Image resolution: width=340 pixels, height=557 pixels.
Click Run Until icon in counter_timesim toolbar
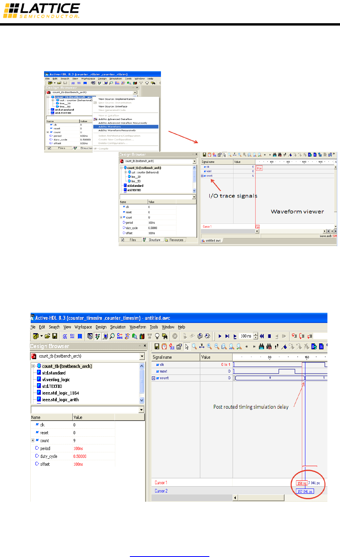tap(227, 336)
